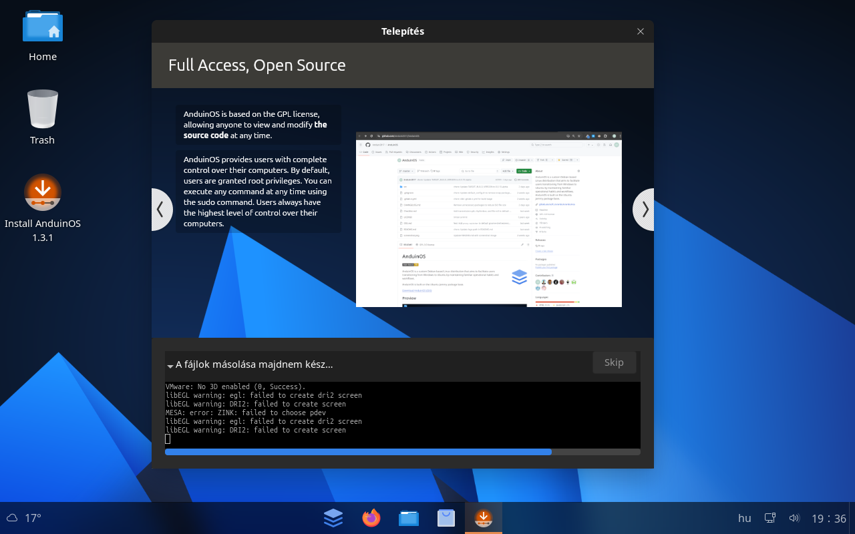Open the start menu layered icon in taskbar
Screen dimensions: 855x534
click(x=333, y=518)
